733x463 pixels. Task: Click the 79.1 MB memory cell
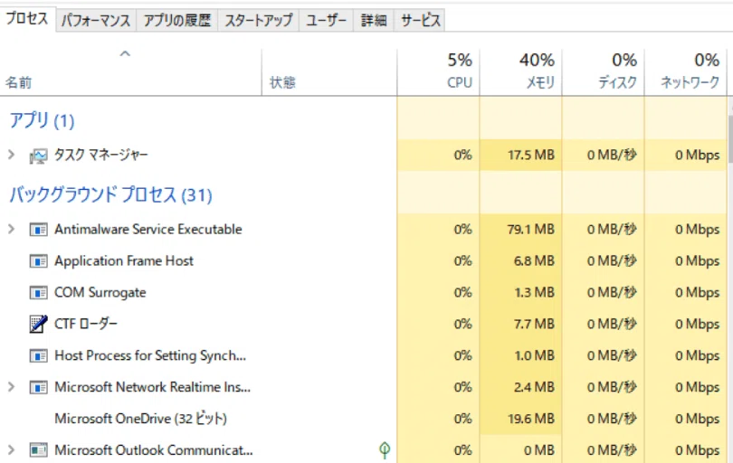click(x=520, y=229)
